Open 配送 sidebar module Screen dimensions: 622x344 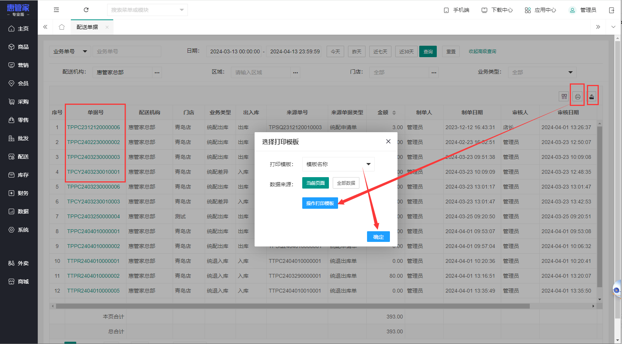coord(19,157)
